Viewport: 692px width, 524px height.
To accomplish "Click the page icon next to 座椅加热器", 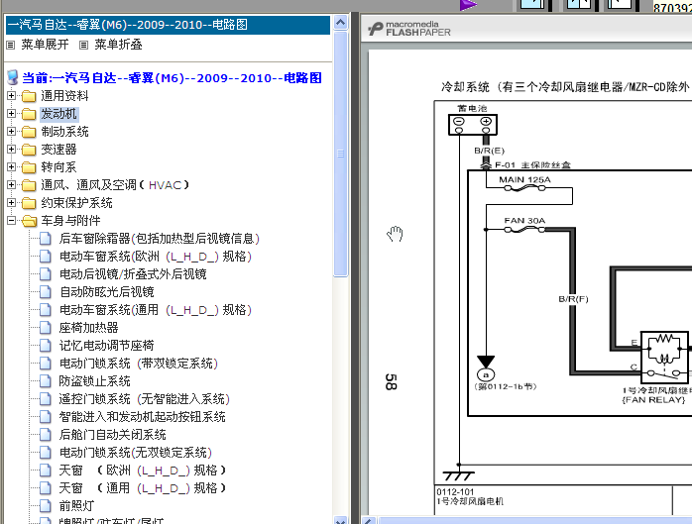I will (45, 328).
